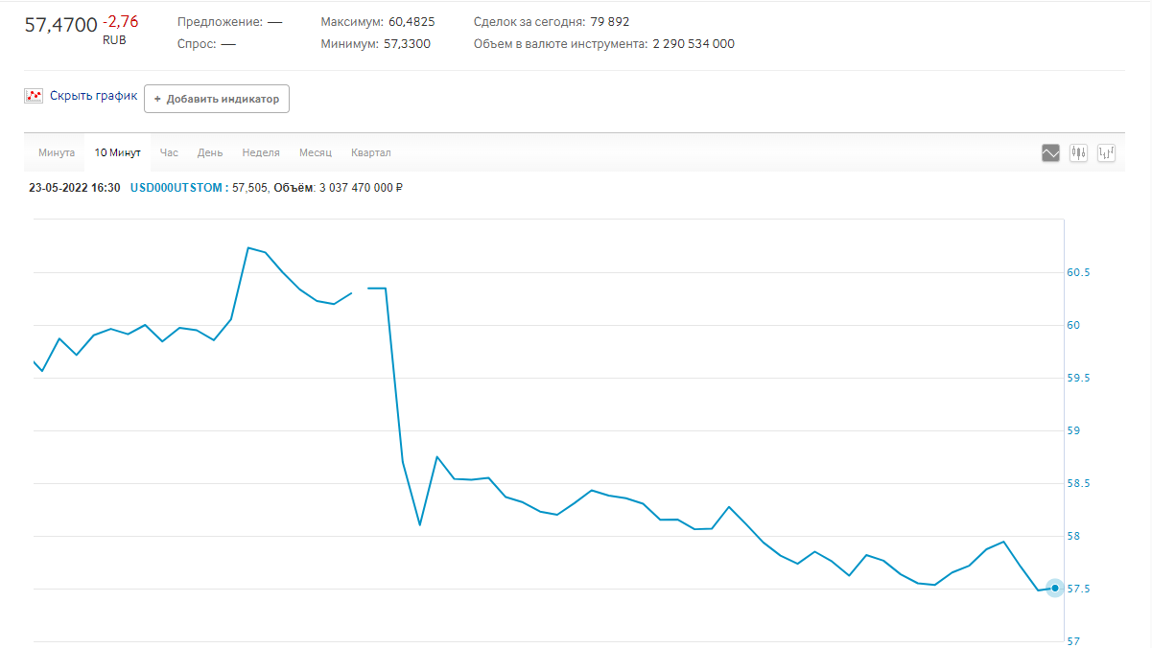Click the price change -2,76
Image resolution: width=1152 pixels, height=648 pixels.
pos(120,22)
